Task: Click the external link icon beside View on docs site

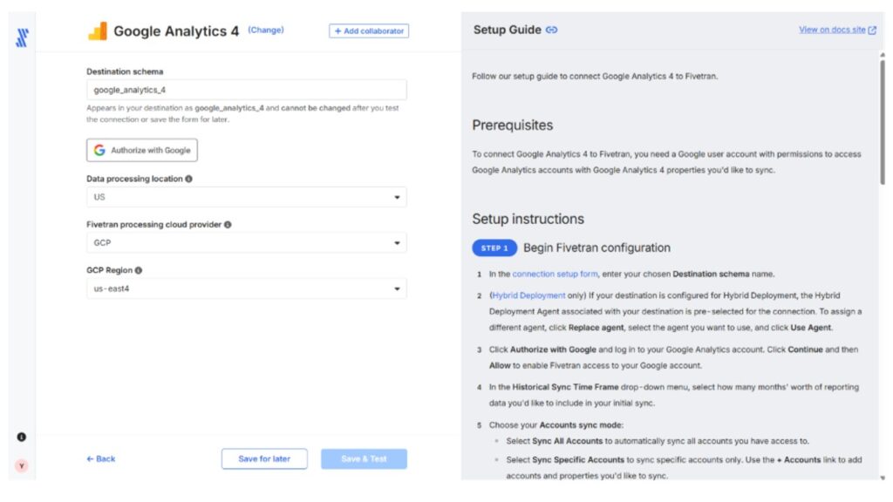Action: pos(872,31)
